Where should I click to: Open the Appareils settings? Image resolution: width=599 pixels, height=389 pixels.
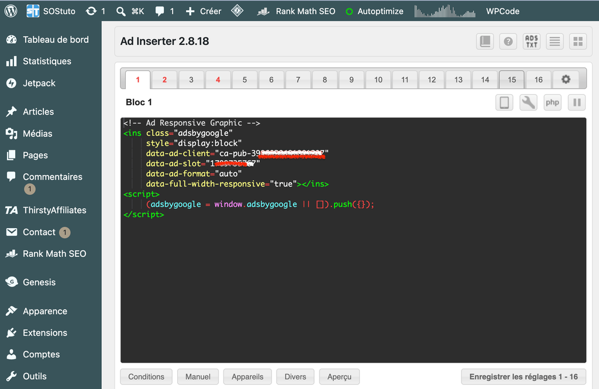point(247,377)
